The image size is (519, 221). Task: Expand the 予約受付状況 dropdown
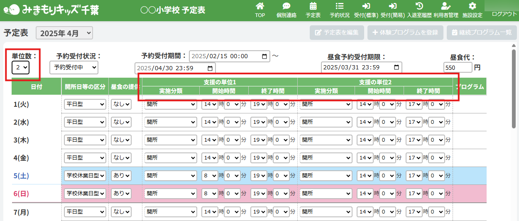tap(73, 67)
